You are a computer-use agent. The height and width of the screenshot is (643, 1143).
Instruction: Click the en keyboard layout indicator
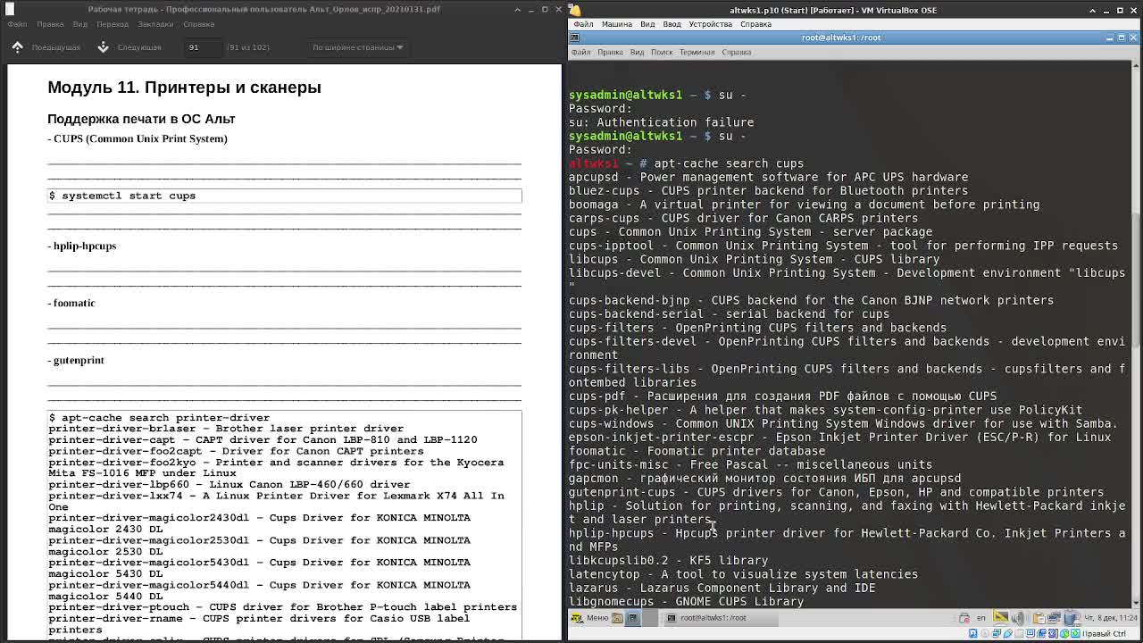point(980,618)
